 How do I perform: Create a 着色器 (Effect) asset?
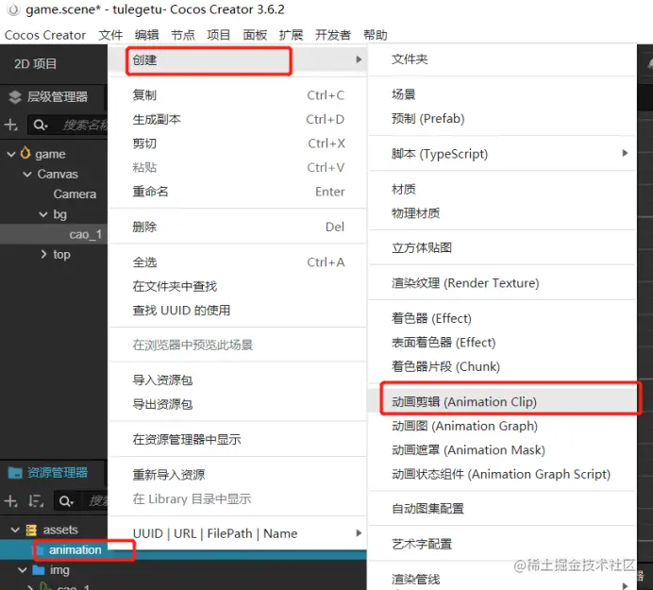point(502,319)
